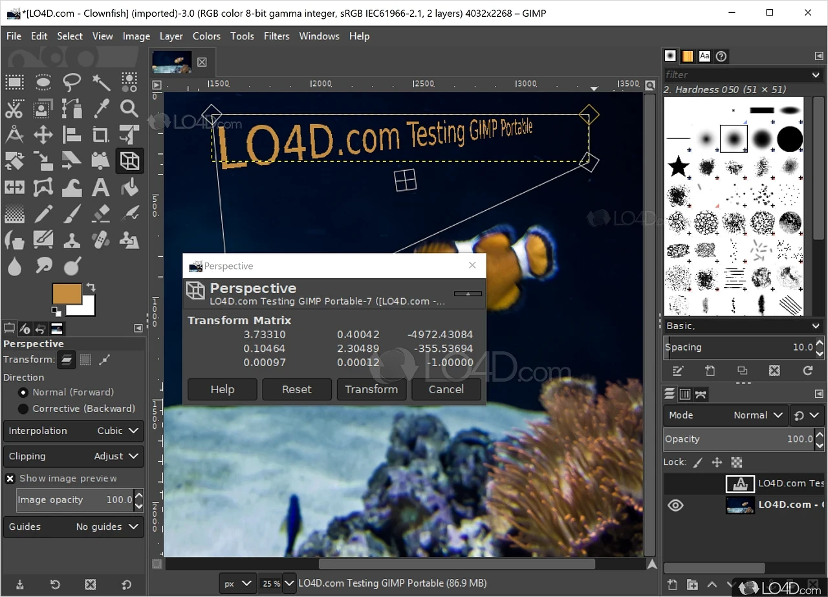
Task: Select the Eraser tool
Action: (101, 214)
